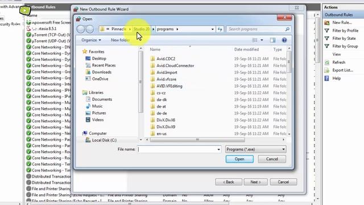
Task: Refresh the folder via address bar refresh icon
Action: tap(220, 29)
